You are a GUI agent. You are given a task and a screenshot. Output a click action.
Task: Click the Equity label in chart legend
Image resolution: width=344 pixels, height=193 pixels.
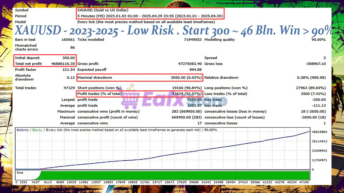tap(37, 130)
